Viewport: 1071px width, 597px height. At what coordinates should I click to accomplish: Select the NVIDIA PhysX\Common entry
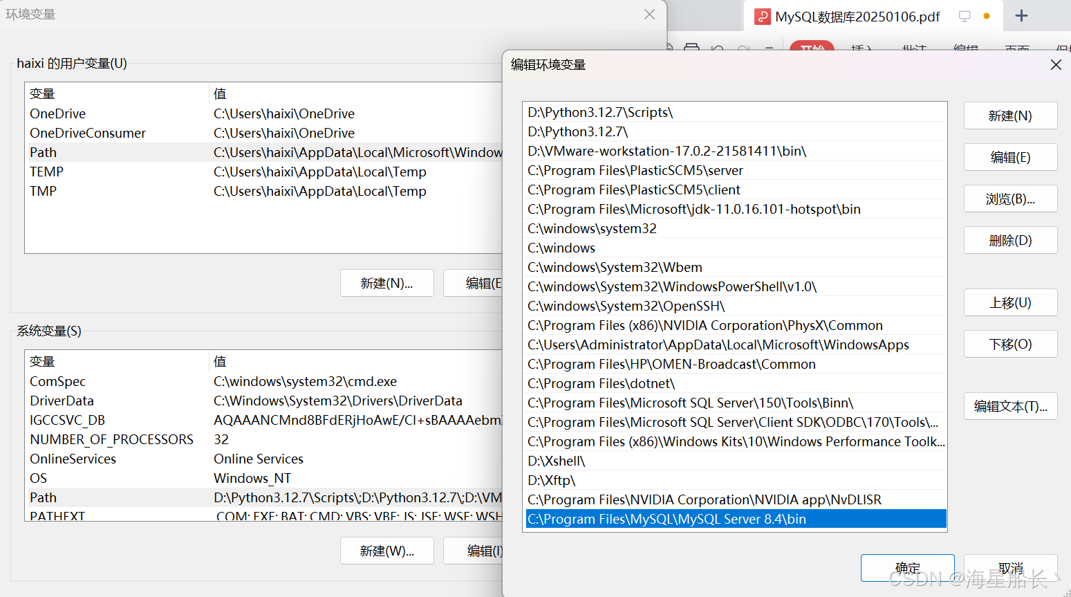point(736,325)
